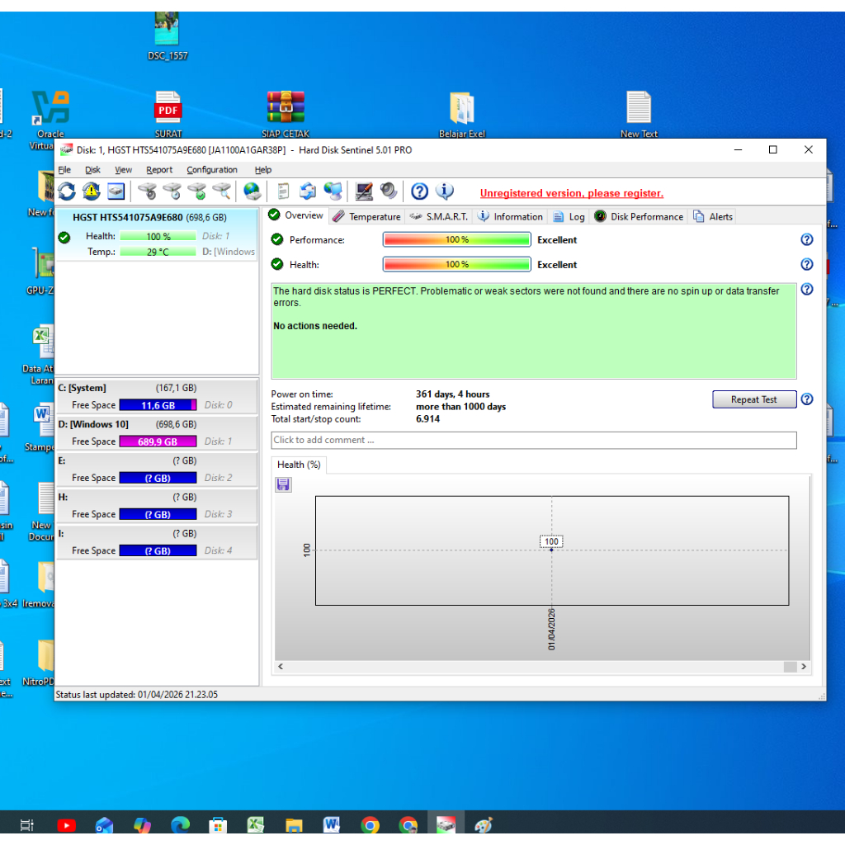Open Paint from the taskbar
Viewport: 845px width, 845px height.
point(484,825)
